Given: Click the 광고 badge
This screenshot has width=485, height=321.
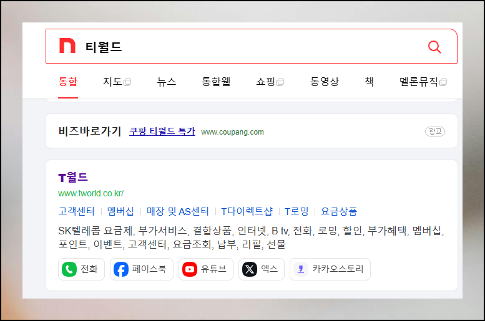Looking at the screenshot, I should 435,132.
